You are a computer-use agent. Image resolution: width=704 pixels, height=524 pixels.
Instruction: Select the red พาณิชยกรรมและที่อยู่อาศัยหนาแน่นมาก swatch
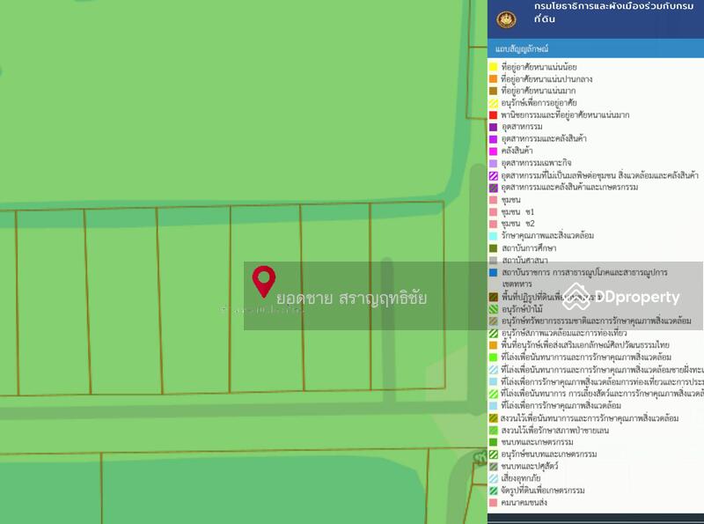pyautogui.click(x=493, y=115)
